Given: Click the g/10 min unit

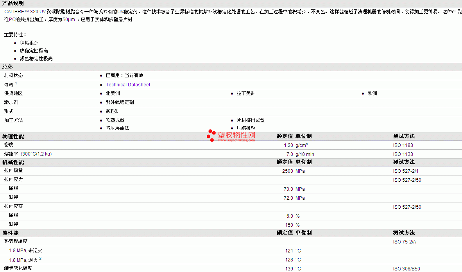Looking at the screenshot, I should [304, 154].
